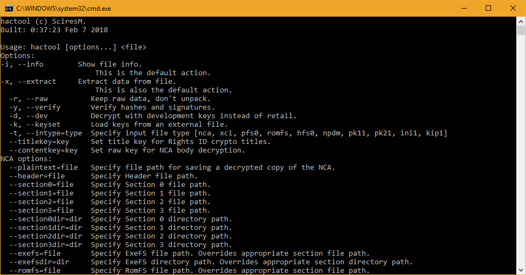Viewport: 526px width, 275px height.
Task: Click the '--exefsdir=dir' option text
Action: [x=39, y=262]
